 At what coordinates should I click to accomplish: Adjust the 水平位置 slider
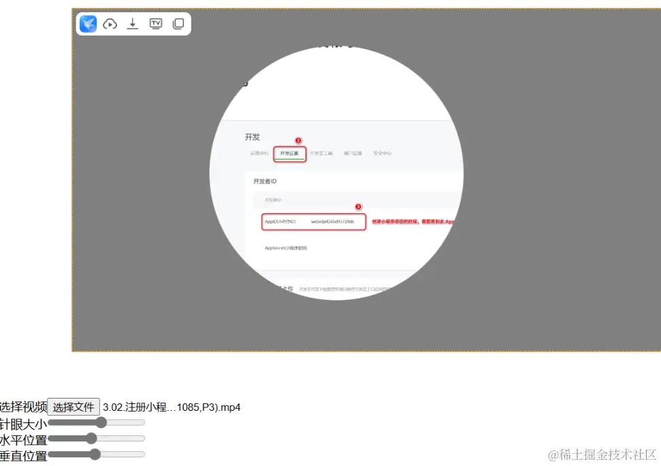pos(97,439)
